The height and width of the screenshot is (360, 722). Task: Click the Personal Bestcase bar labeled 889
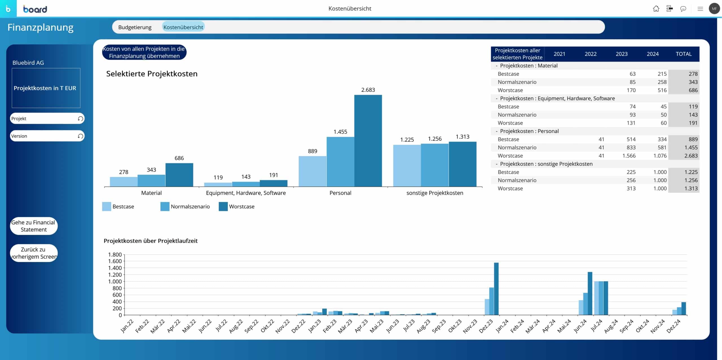[312, 171]
